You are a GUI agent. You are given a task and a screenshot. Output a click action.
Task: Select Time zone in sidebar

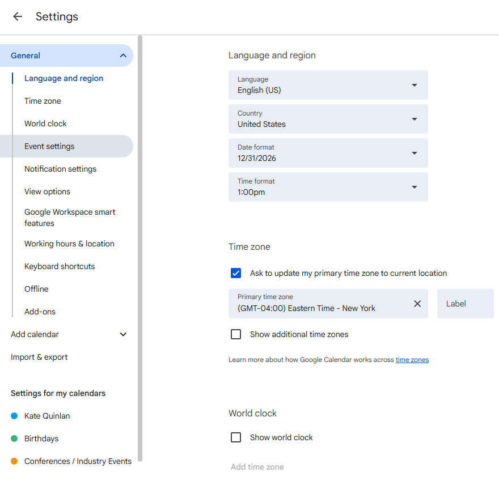pos(43,101)
